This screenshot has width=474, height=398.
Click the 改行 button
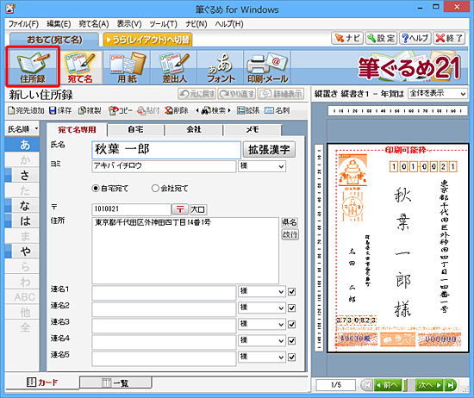pyautogui.click(x=290, y=234)
